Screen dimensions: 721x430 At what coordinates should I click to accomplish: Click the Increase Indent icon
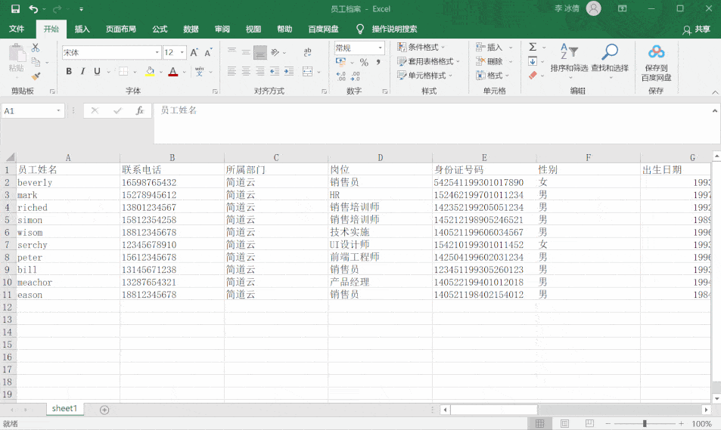click(x=289, y=71)
